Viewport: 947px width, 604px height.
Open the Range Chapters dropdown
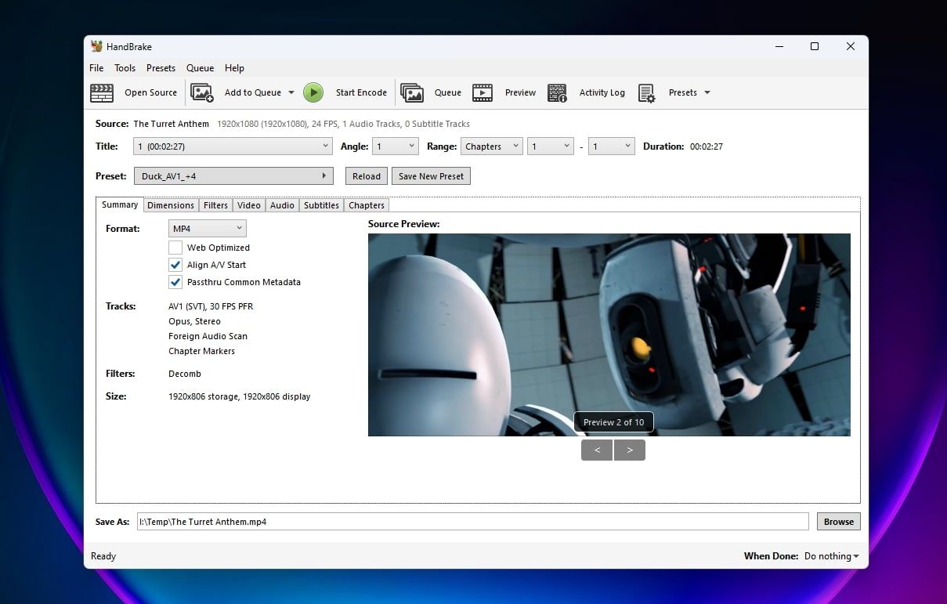(492, 146)
